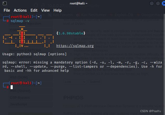Click the Submit button in DVWA page

(x=95, y=82)
